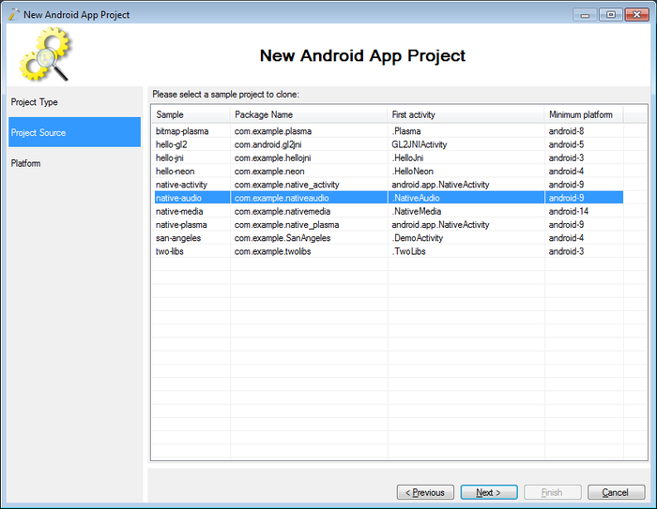
Task: Click the .TwoLibs activity cell
Action: (409, 251)
